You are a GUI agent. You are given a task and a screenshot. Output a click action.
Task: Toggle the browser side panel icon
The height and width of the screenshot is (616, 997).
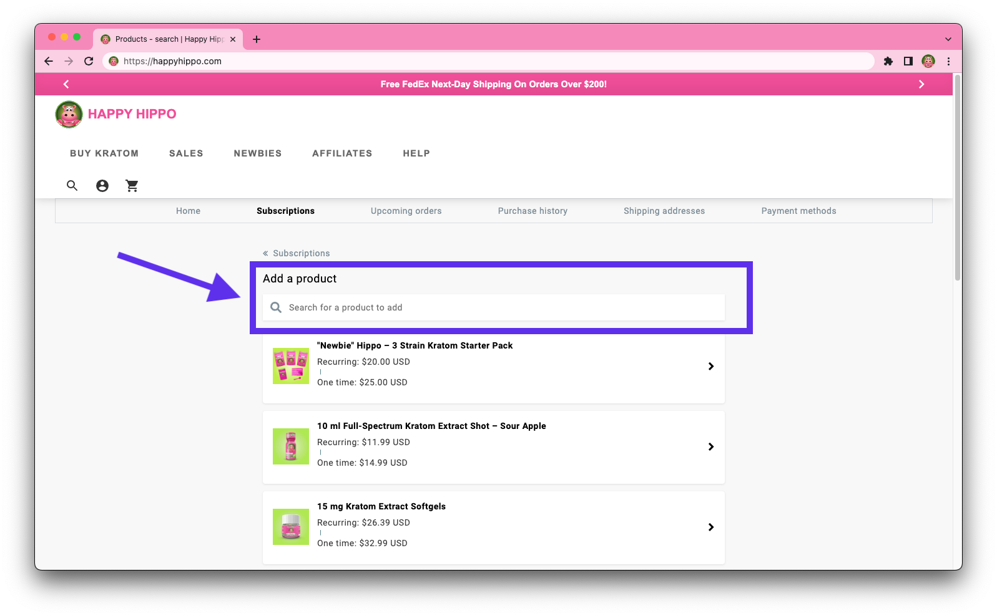tap(908, 61)
